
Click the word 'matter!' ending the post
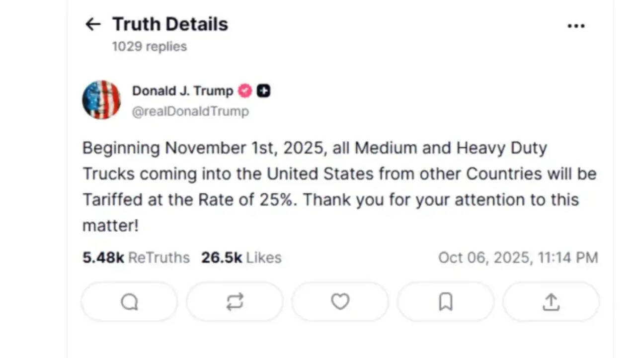coord(110,226)
